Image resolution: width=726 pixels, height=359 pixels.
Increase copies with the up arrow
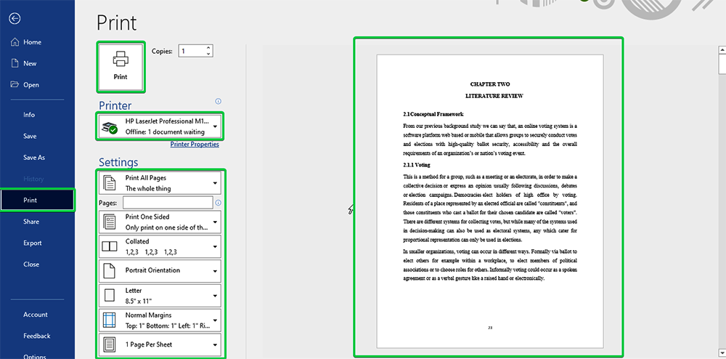tap(209, 48)
